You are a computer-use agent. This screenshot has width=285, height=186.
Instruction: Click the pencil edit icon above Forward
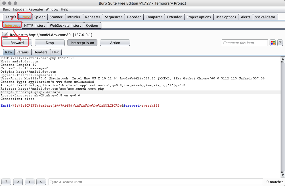5,34
